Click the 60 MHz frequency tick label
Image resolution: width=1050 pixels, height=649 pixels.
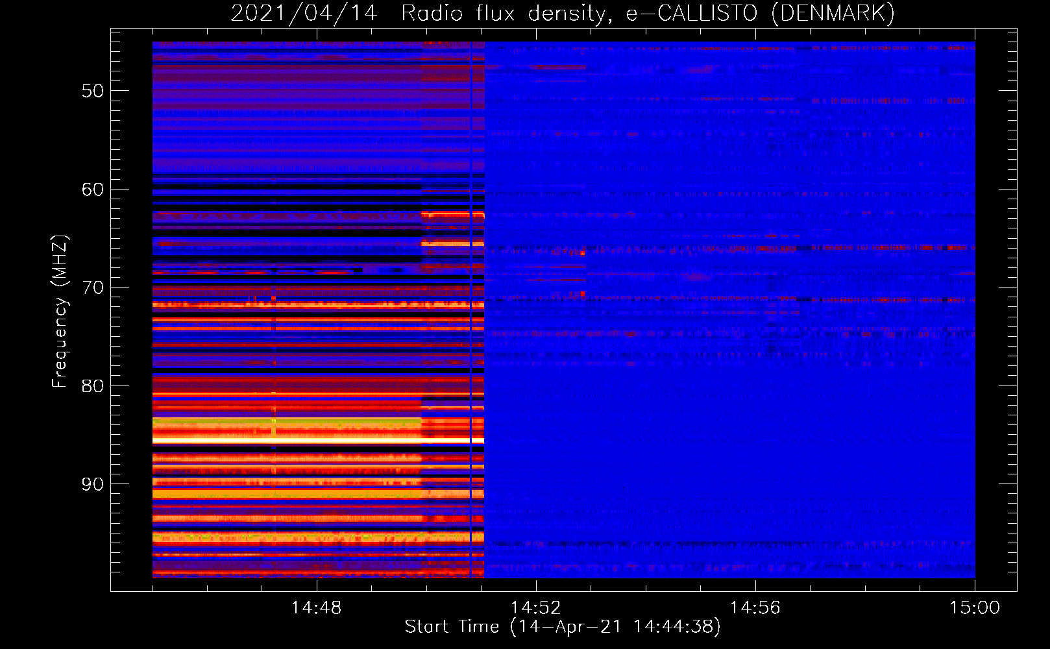coord(93,190)
